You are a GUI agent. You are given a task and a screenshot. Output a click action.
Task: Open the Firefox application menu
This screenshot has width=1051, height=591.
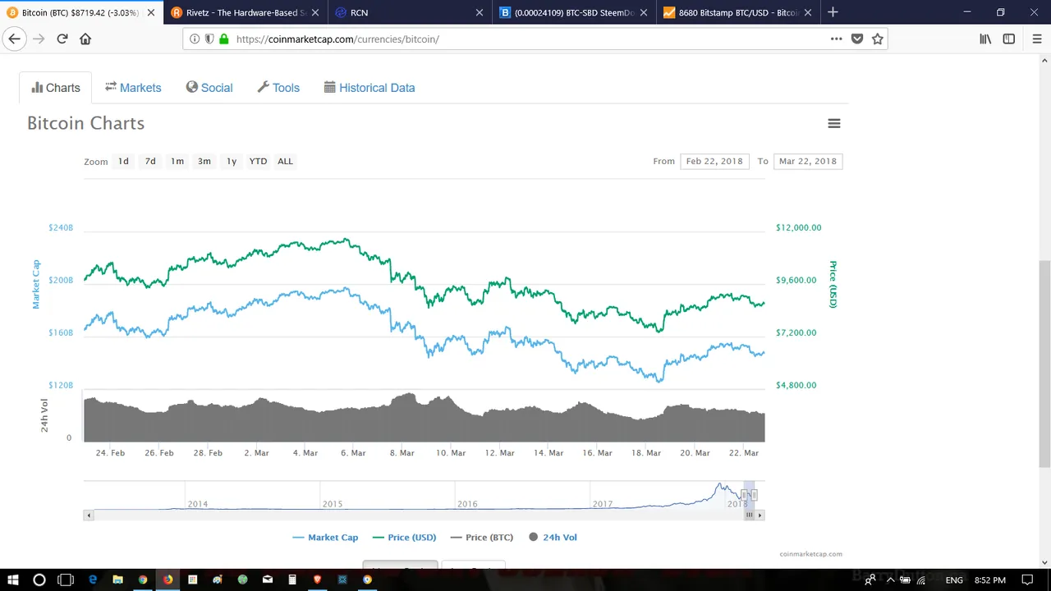point(1036,39)
